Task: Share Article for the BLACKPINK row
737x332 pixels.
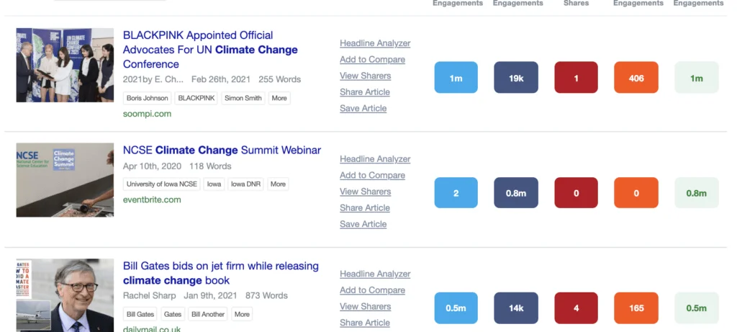Action: click(365, 92)
